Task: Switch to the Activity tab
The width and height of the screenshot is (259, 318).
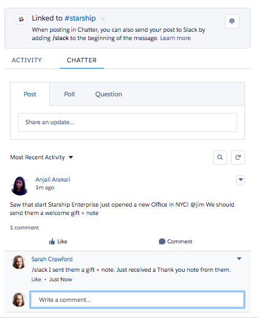Action: (26, 60)
